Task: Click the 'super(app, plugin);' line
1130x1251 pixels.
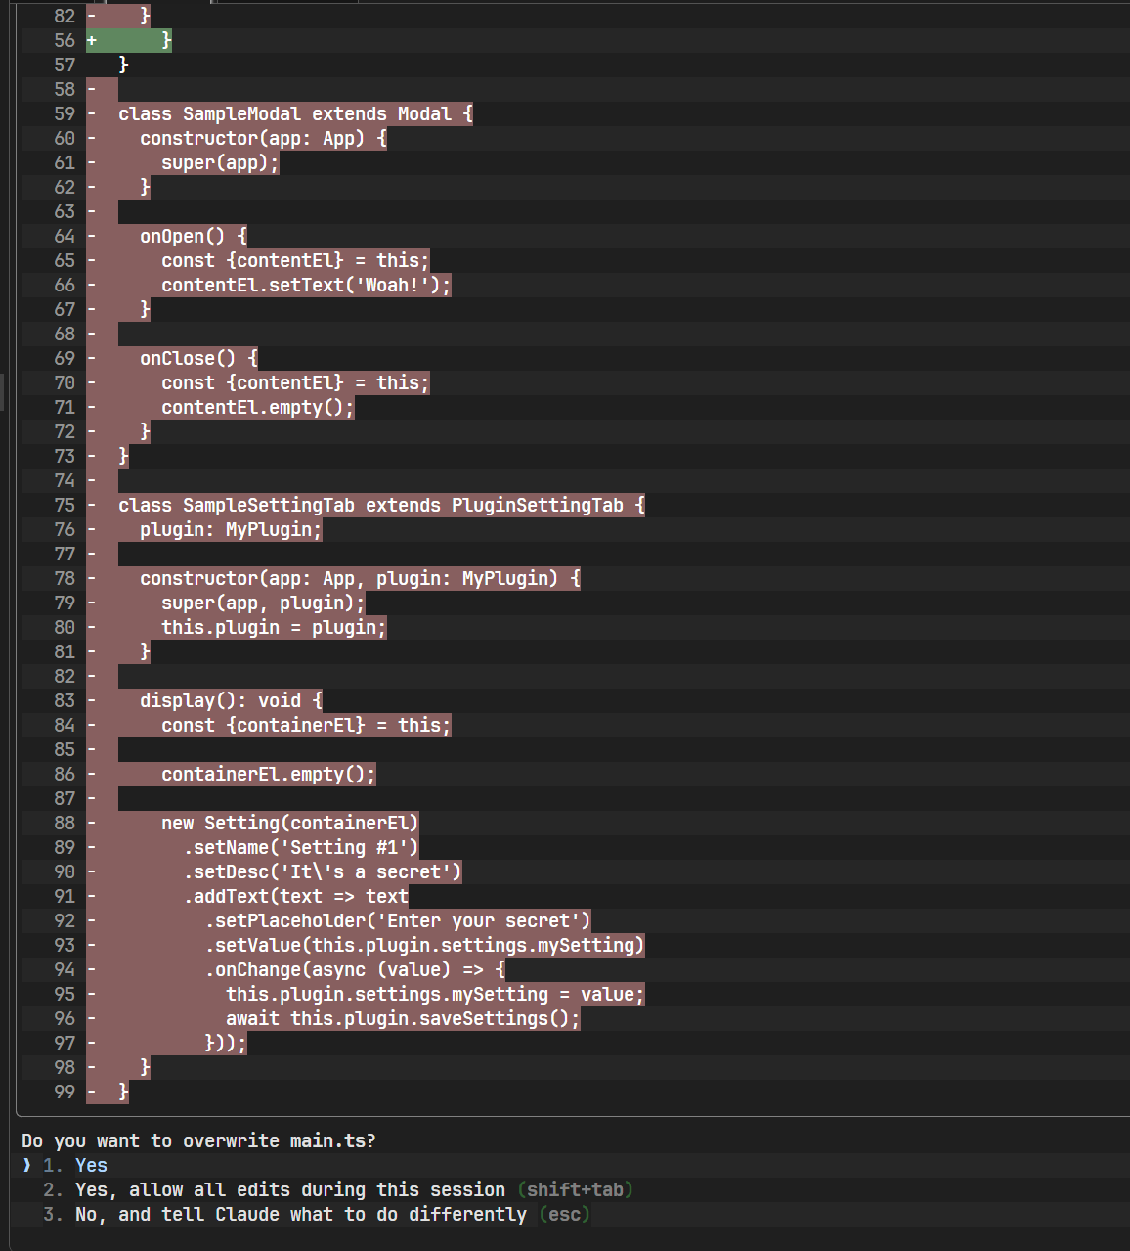Action: (263, 603)
